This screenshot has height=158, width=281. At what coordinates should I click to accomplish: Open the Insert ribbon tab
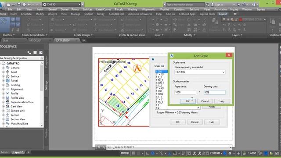click(14, 14)
